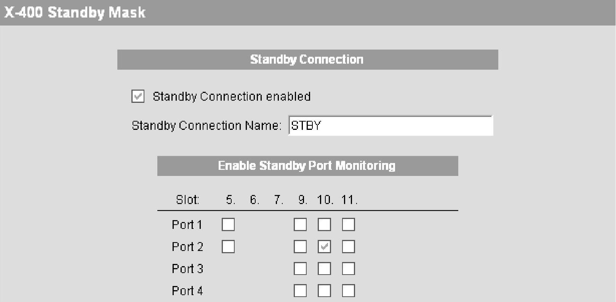Viewport: 616px width, 302px height.
Task: Check Port 2 box under slot 9
Action: click(x=300, y=247)
